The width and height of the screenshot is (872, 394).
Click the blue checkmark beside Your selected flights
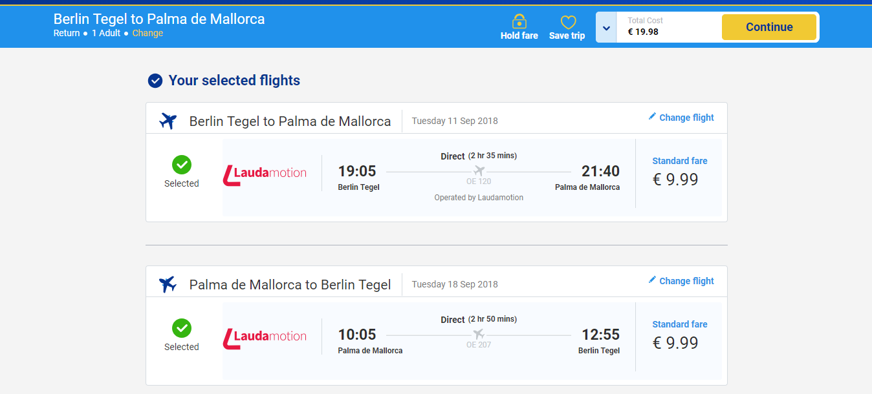(155, 81)
